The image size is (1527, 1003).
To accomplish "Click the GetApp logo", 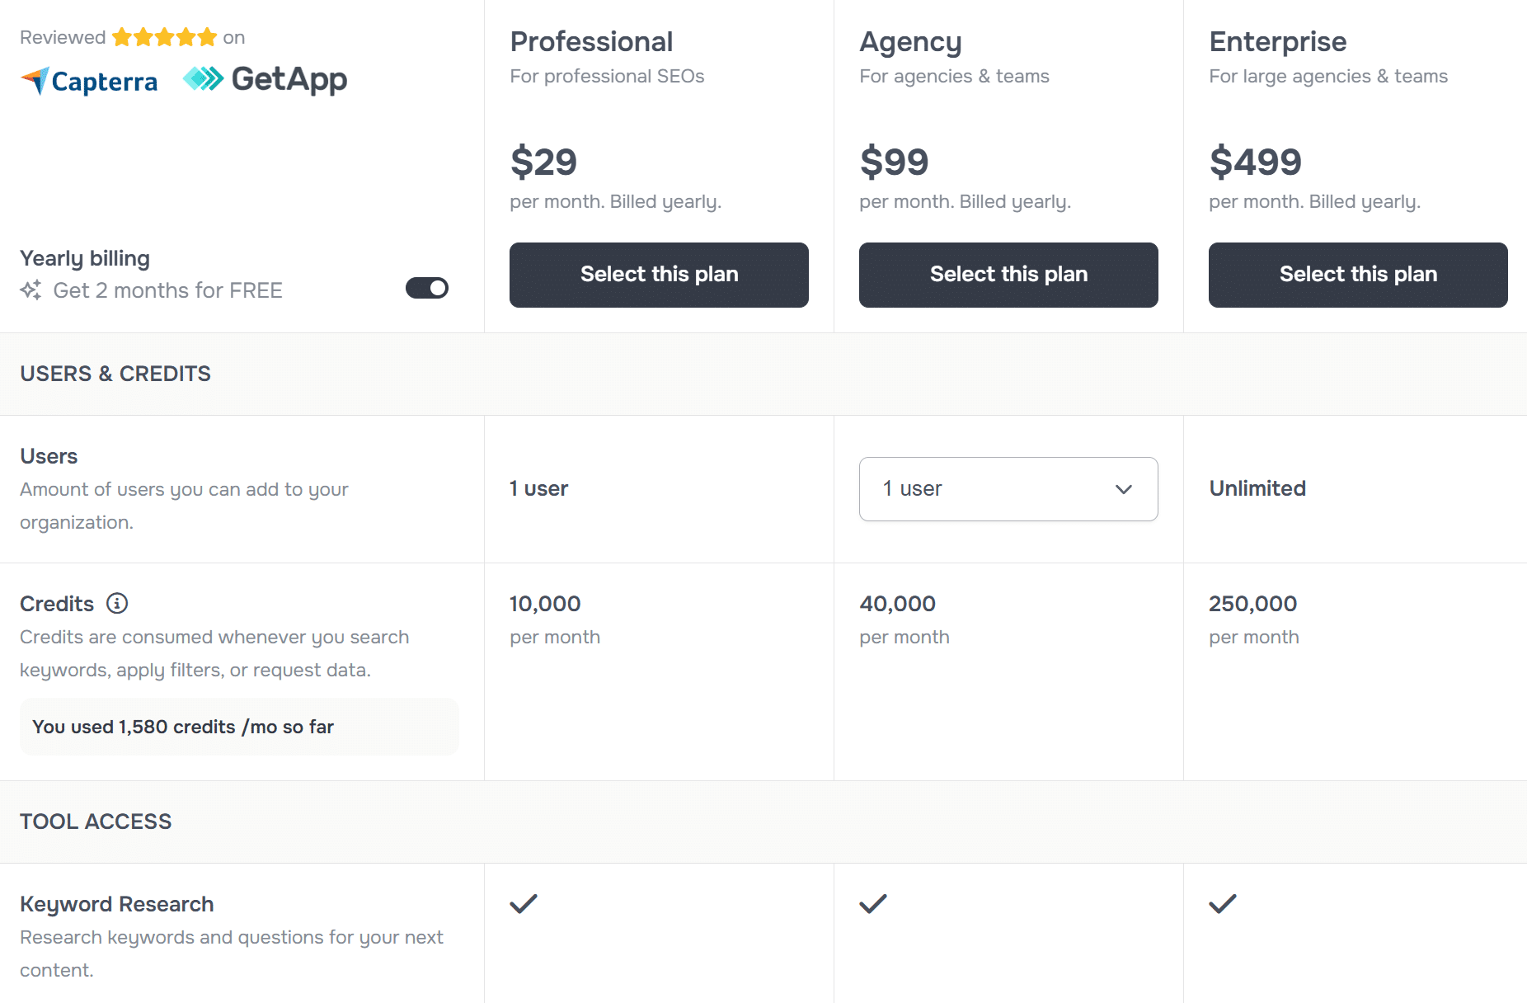I will coord(265,78).
